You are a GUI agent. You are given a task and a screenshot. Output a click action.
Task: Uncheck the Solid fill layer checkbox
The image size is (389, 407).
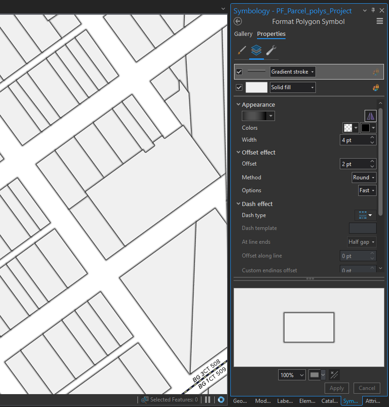239,87
